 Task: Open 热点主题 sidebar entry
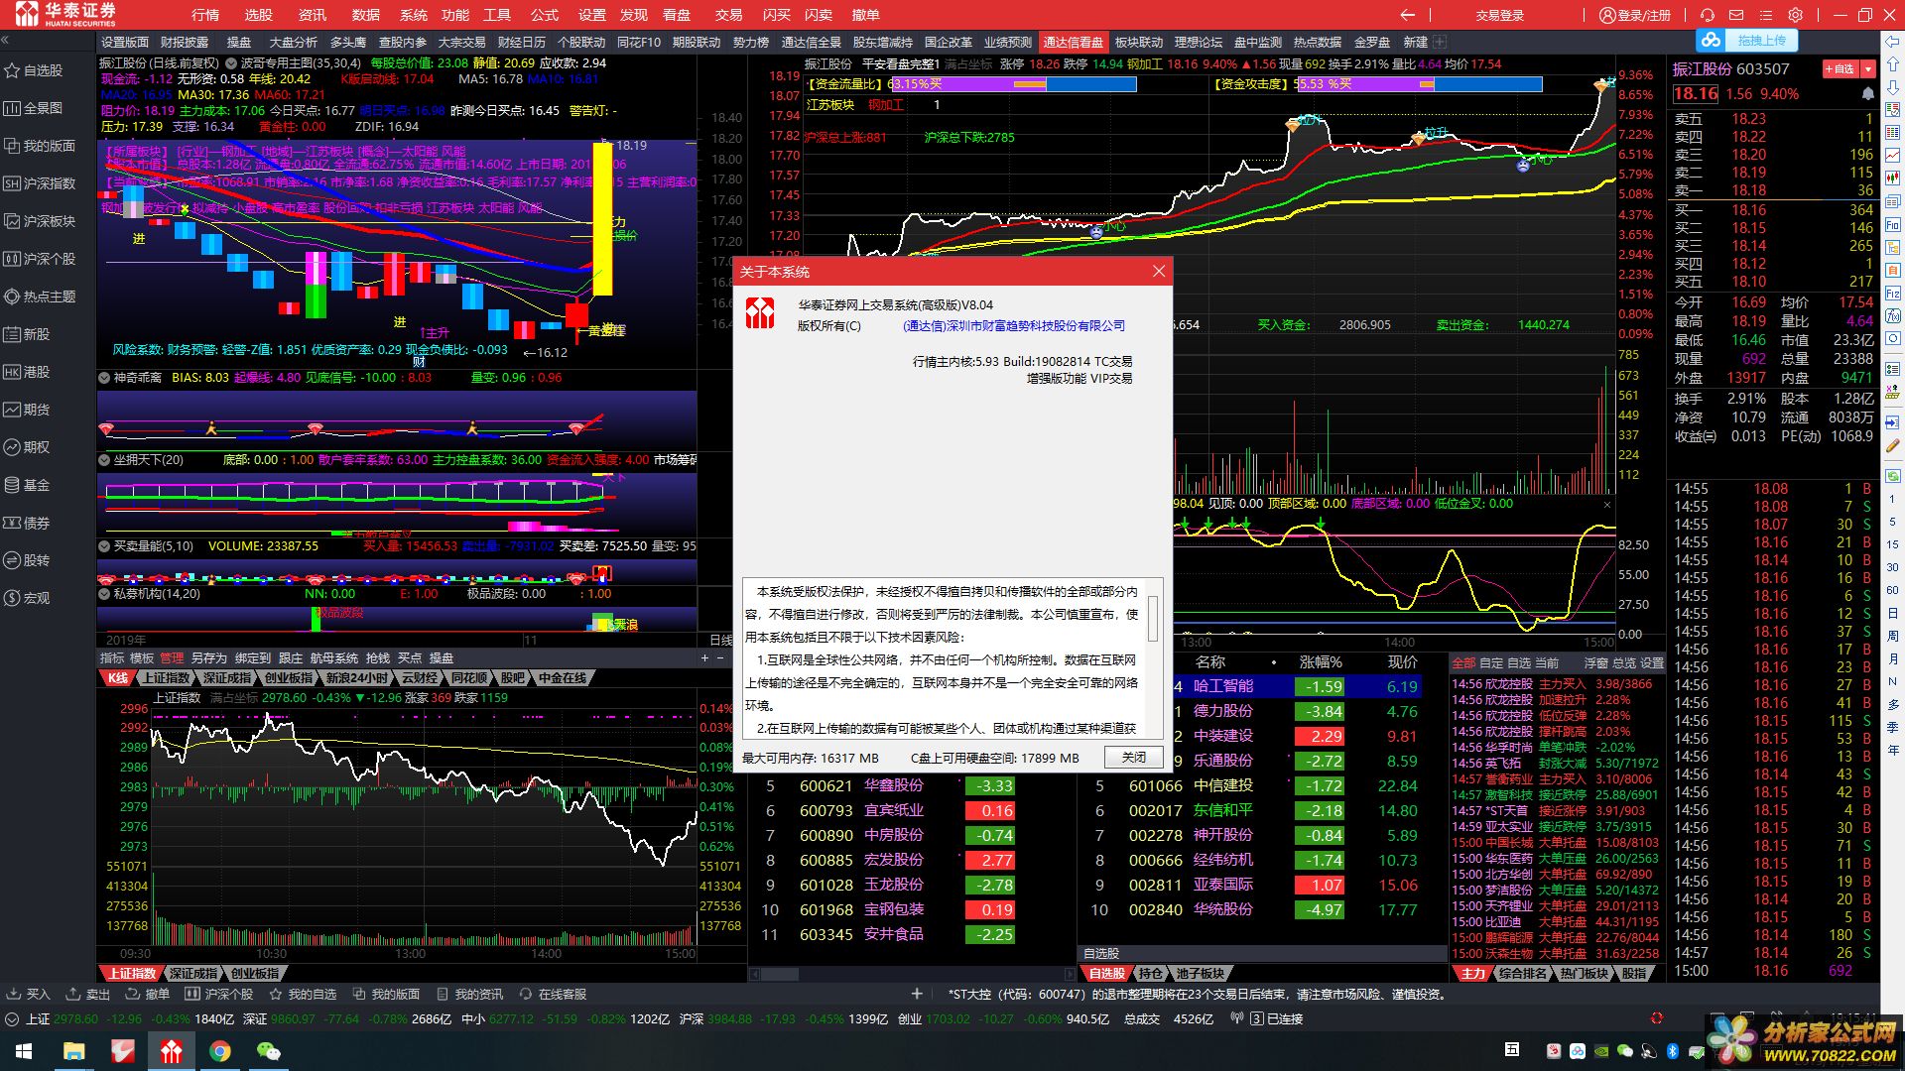click(x=40, y=297)
